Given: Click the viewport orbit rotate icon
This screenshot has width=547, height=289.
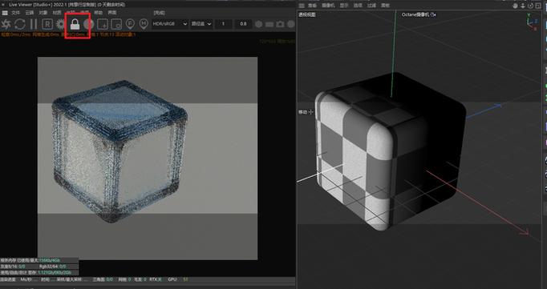Looking at the screenshot, I should [530, 6].
